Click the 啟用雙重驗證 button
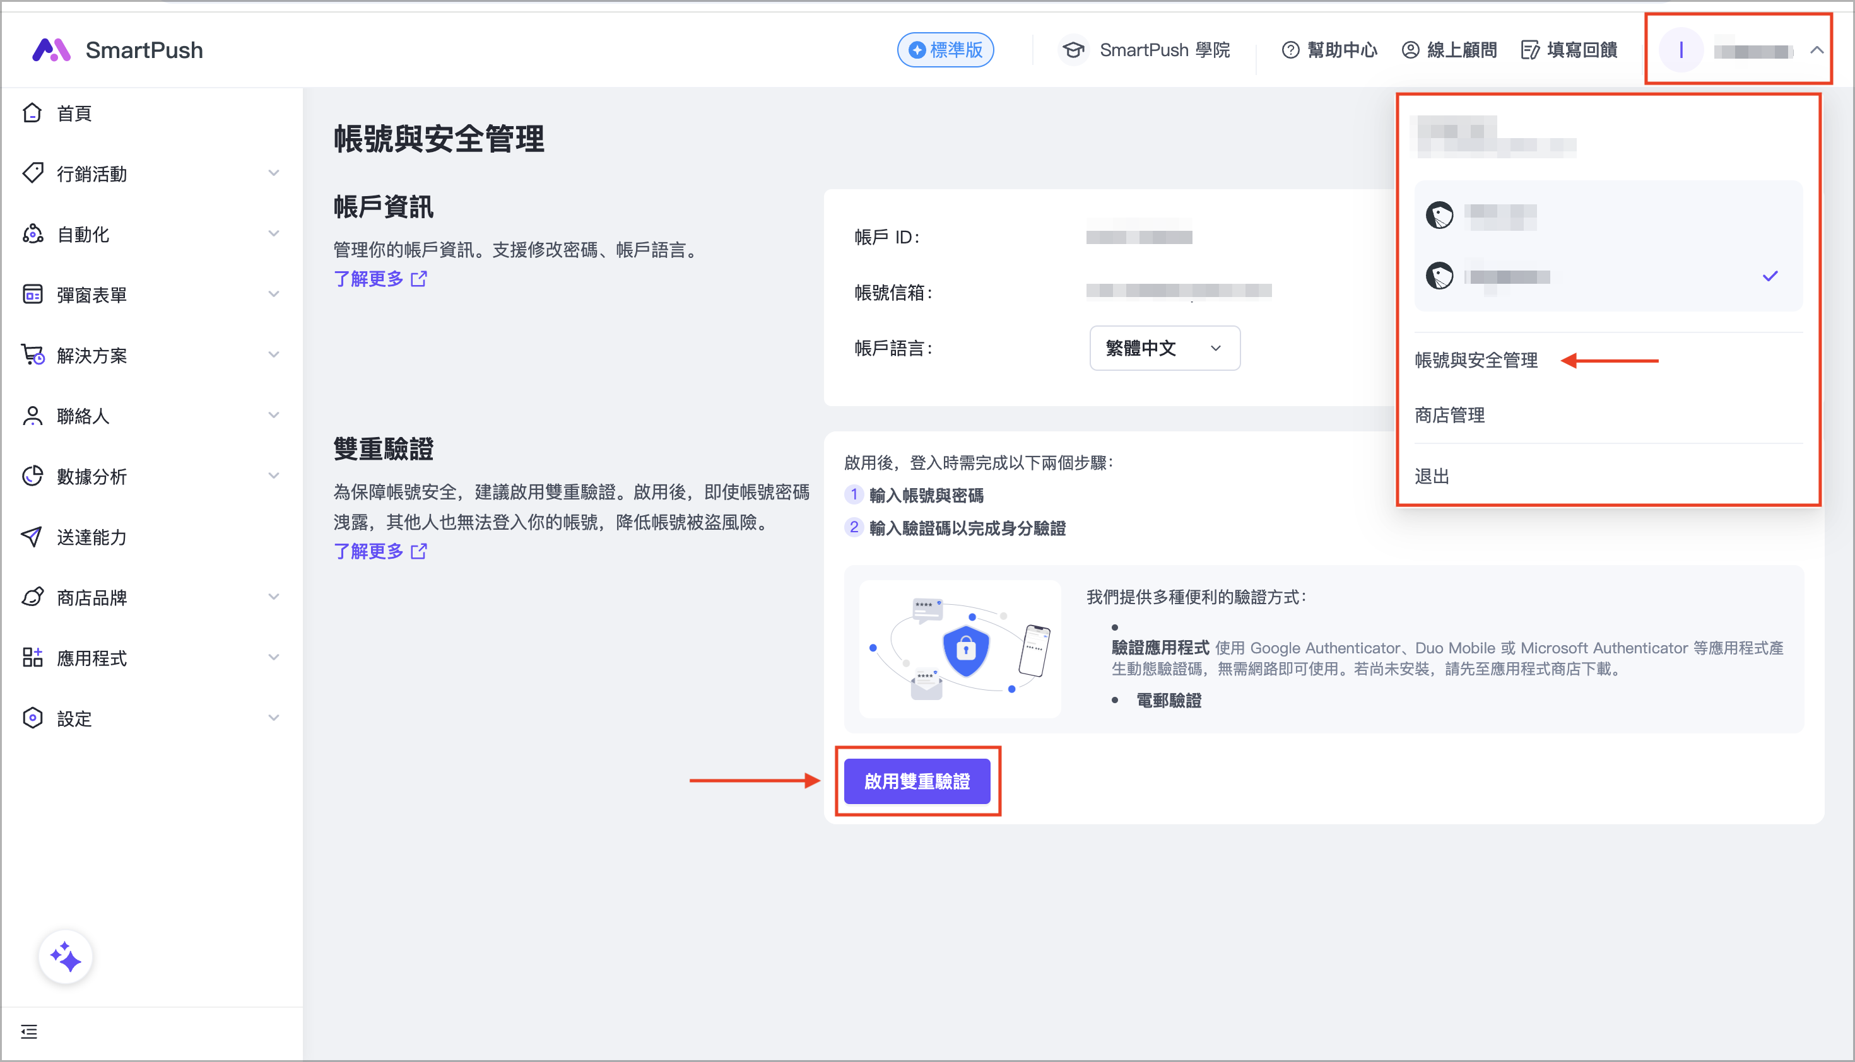This screenshot has width=1855, height=1062. point(918,781)
